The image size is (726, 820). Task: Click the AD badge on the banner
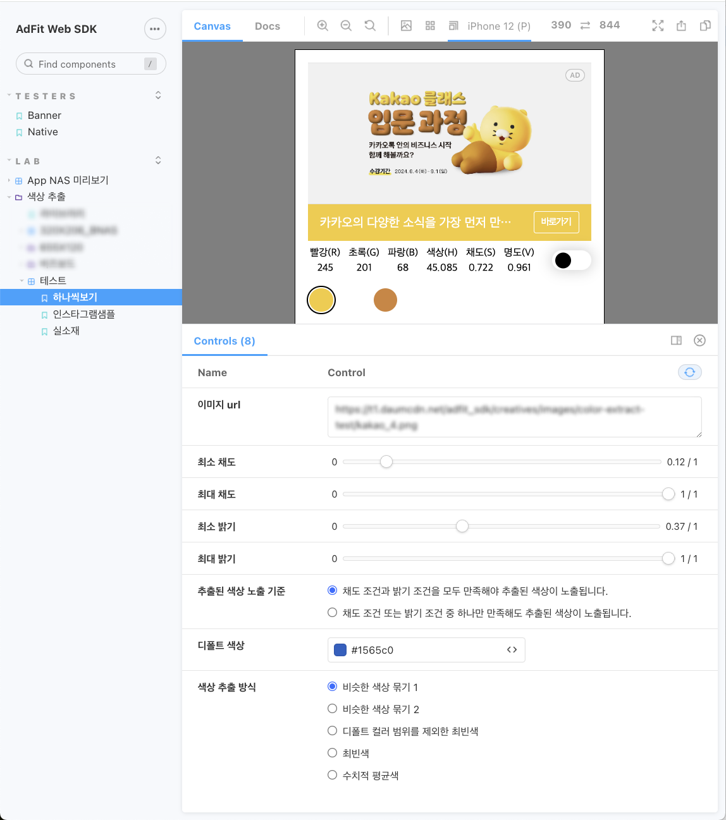[x=575, y=75]
